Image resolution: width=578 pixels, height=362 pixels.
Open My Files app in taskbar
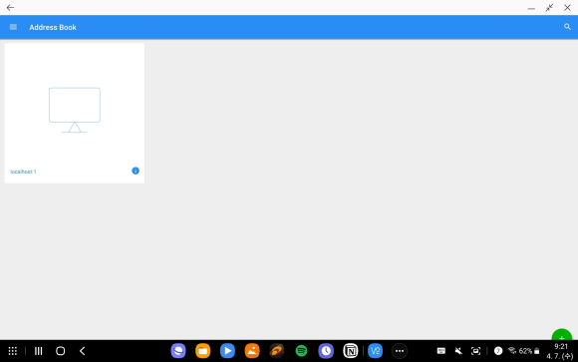pyautogui.click(x=202, y=351)
